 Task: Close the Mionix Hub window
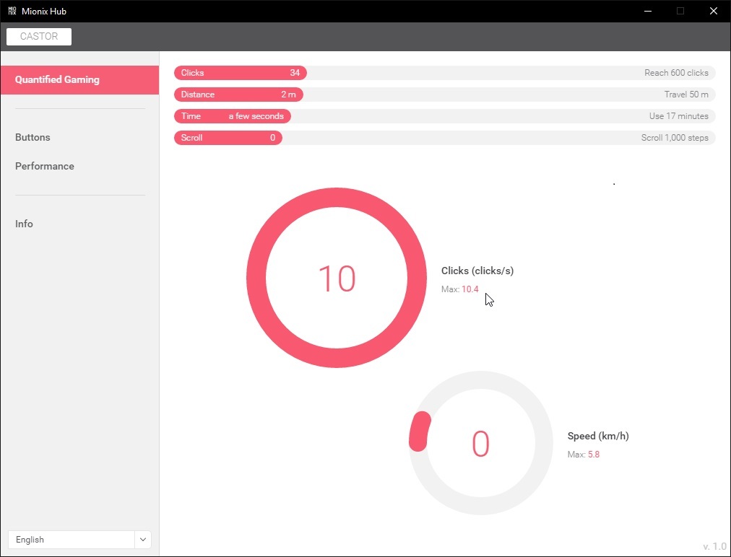(713, 11)
